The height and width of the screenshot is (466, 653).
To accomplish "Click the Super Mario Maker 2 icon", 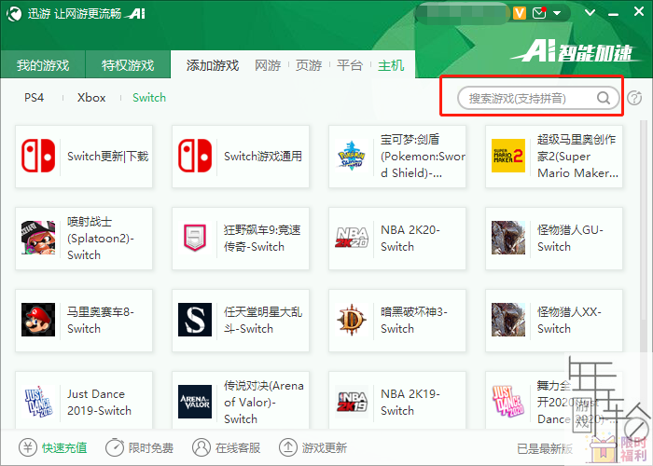I will point(508,156).
